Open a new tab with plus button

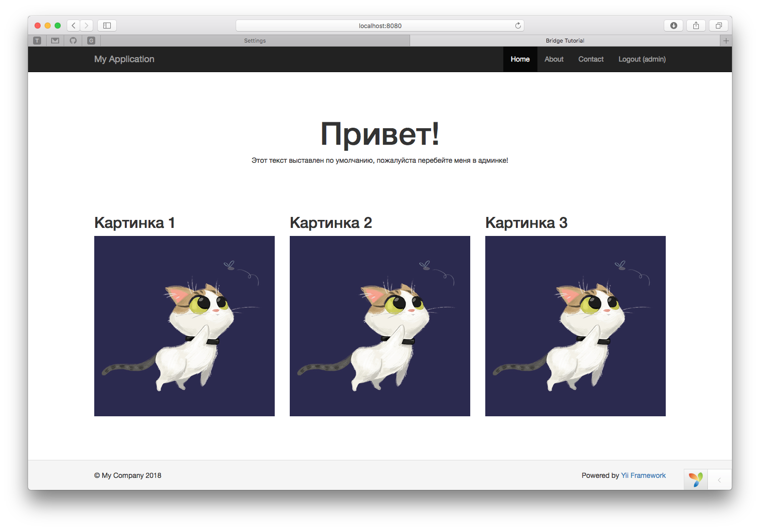tap(726, 41)
